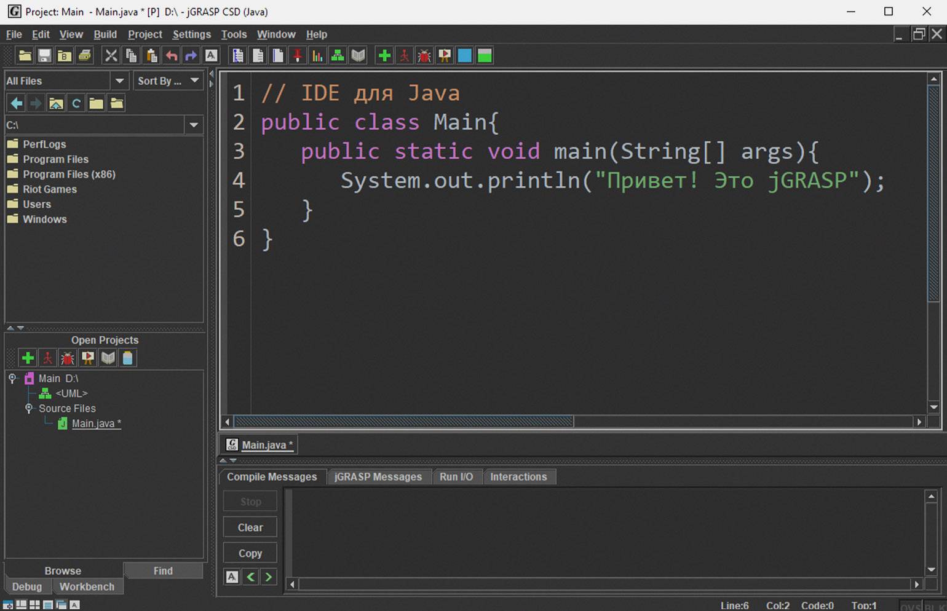Compile project with green plus in Open Projects
Viewport: 947px width, 611px height.
(x=28, y=358)
